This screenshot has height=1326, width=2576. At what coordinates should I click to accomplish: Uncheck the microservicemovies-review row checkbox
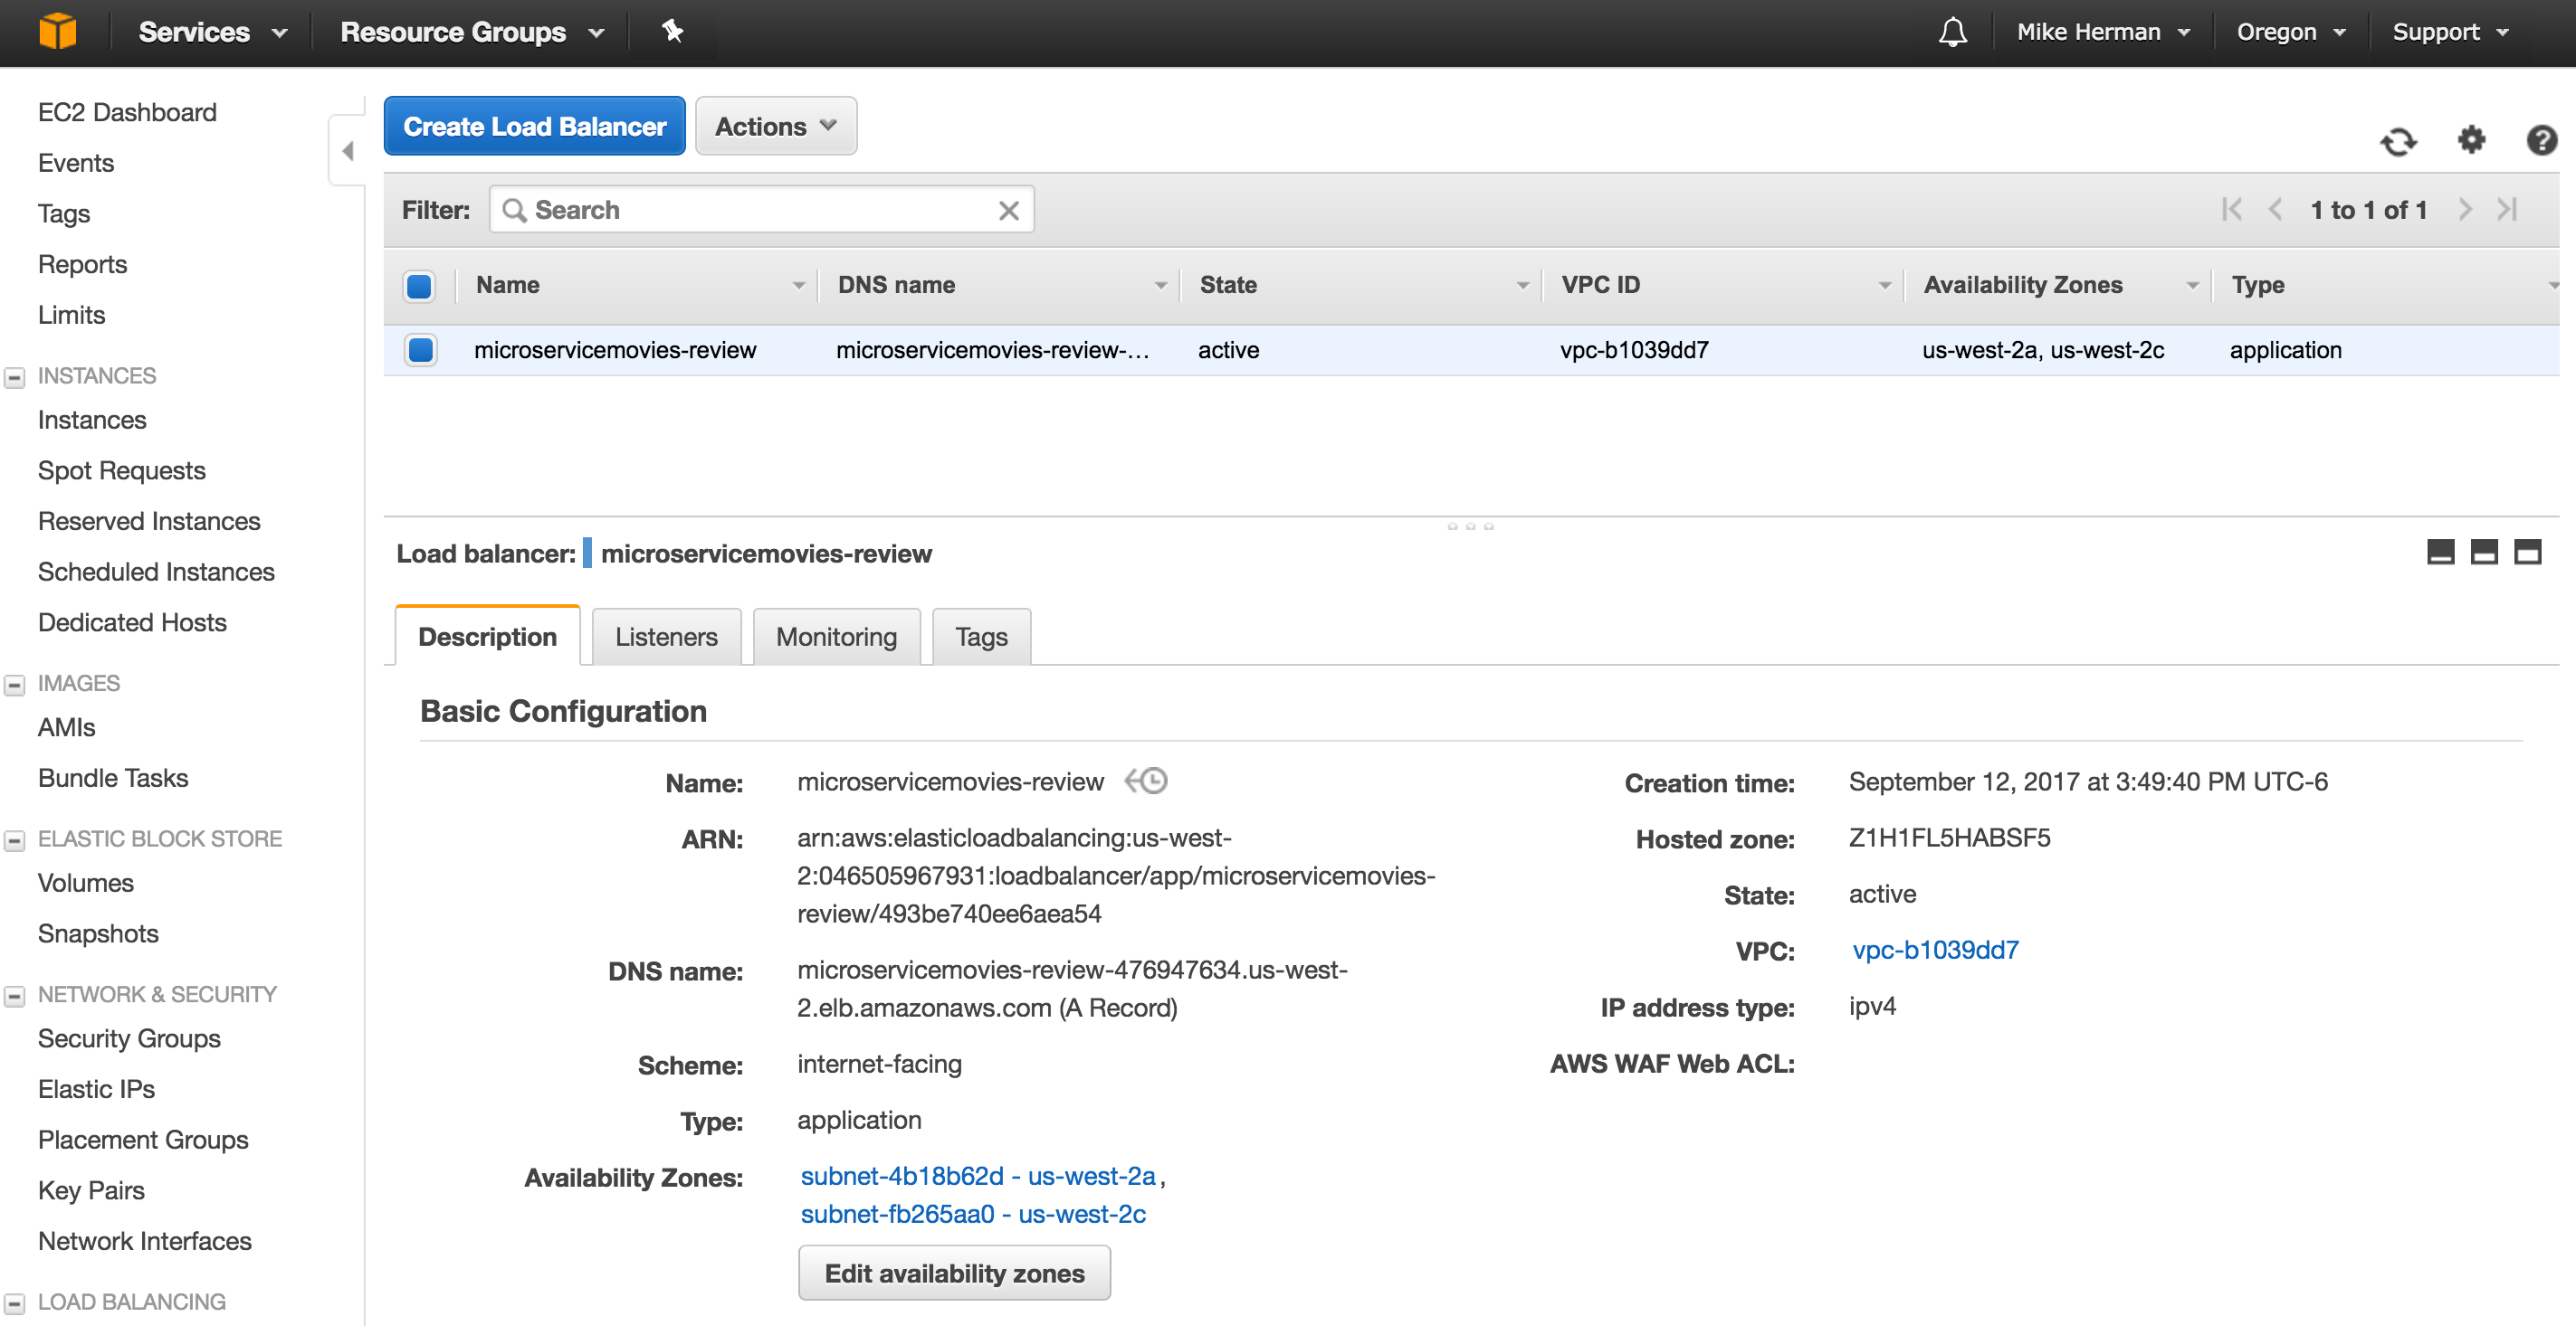(x=419, y=350)
